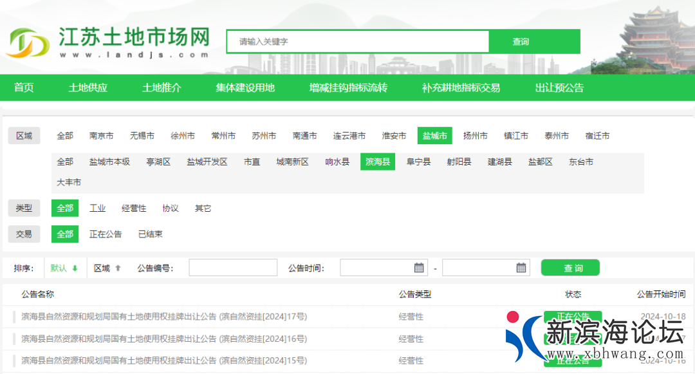Filter type by 工业

coord(97,209)
